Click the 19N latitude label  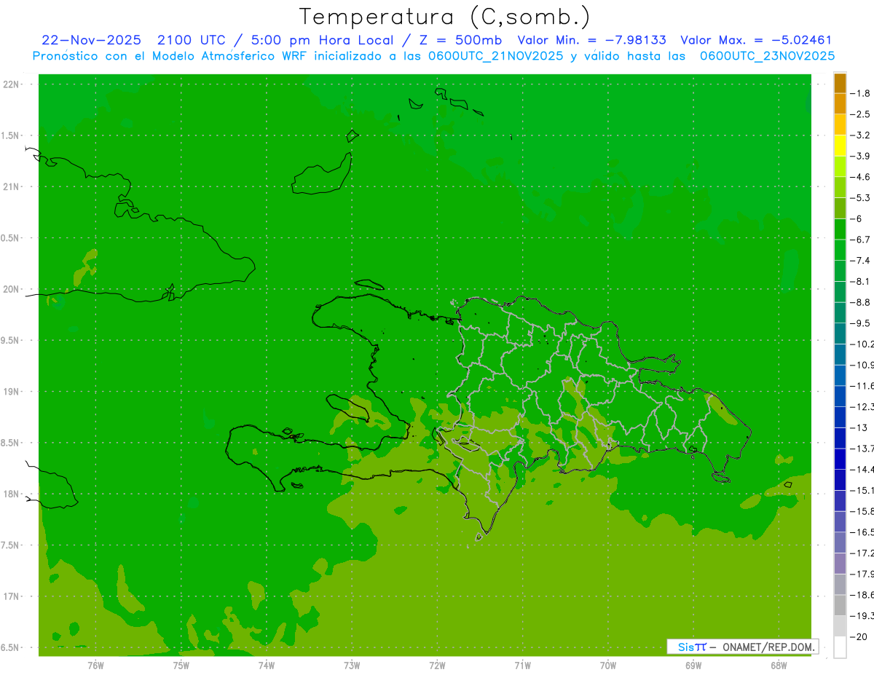(x=12, y=392)
